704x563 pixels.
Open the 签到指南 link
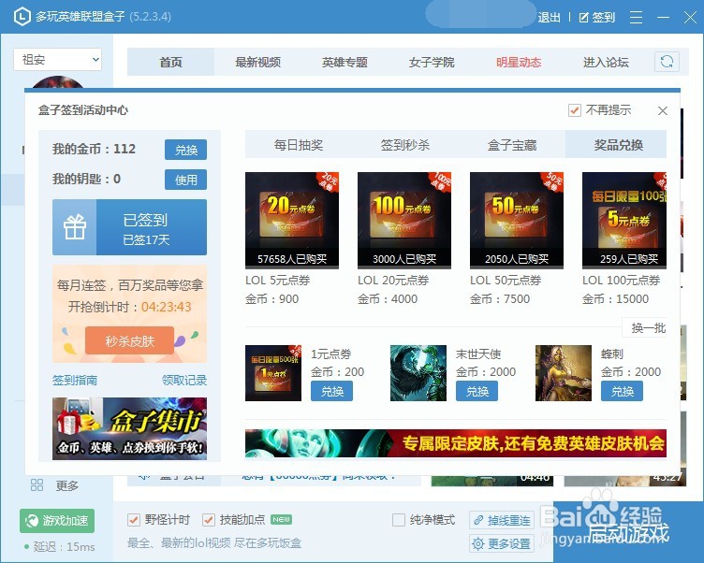(x=75, y=380)
